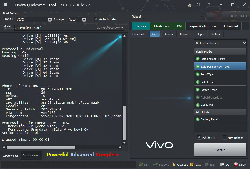Click the Safe Erase plus icon
Screen dimensions: 250x169
click(x=198, y=82)
